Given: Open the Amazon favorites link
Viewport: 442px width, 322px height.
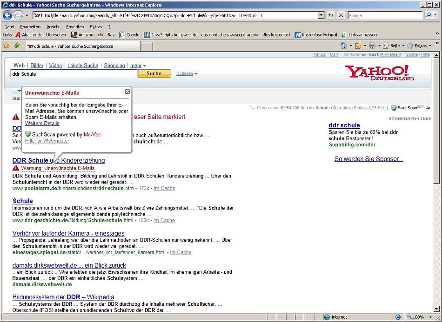Looking at the screenshot, I should [x=82, y=35].
